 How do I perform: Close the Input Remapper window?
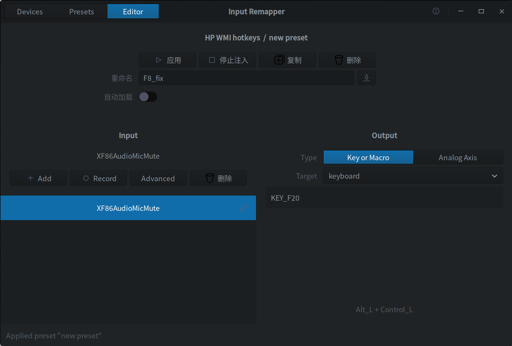502,11
